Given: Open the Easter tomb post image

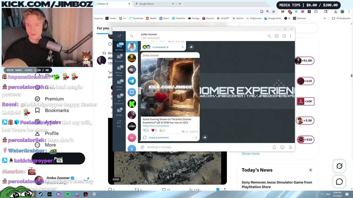Looking at the screenshot, I should [x=170, y=87].
